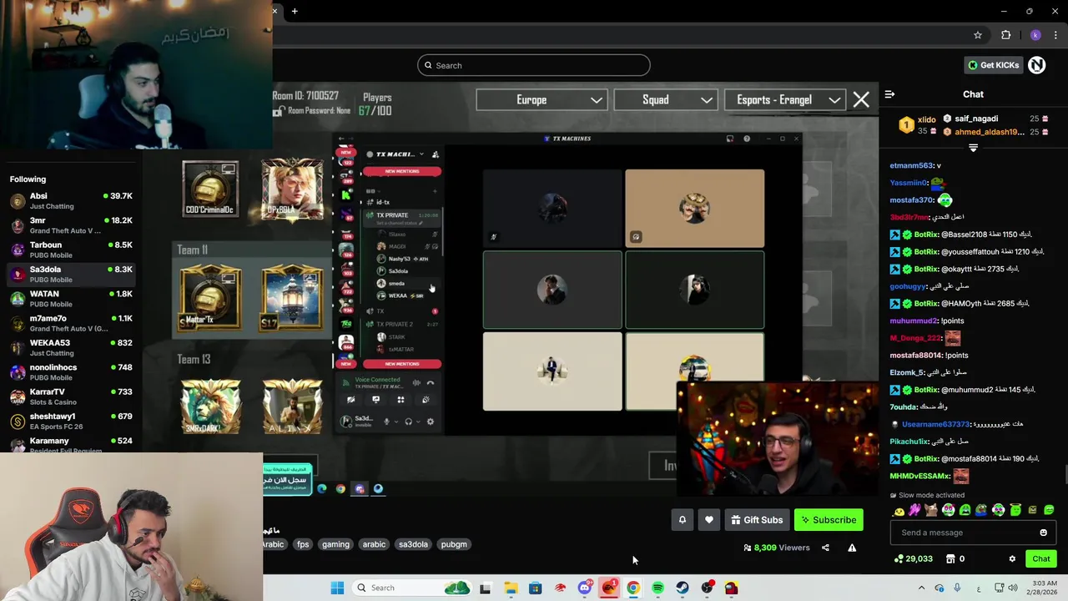Click username Yassmiin0 in chat
The height and width of the screenshot is (601, 1068).
[x=909, y=183]
